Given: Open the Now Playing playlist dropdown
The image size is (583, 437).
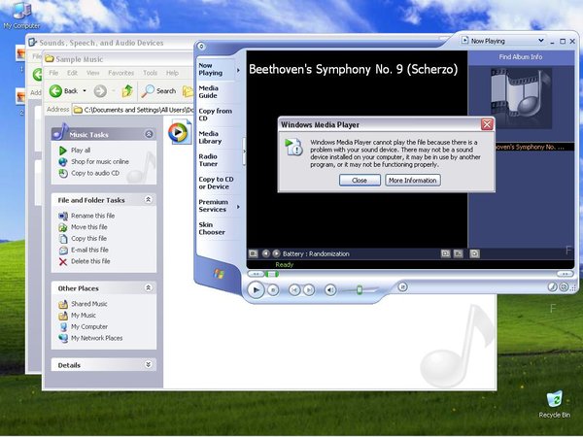Looking at the screenshot, I should [x=540, y=41].
